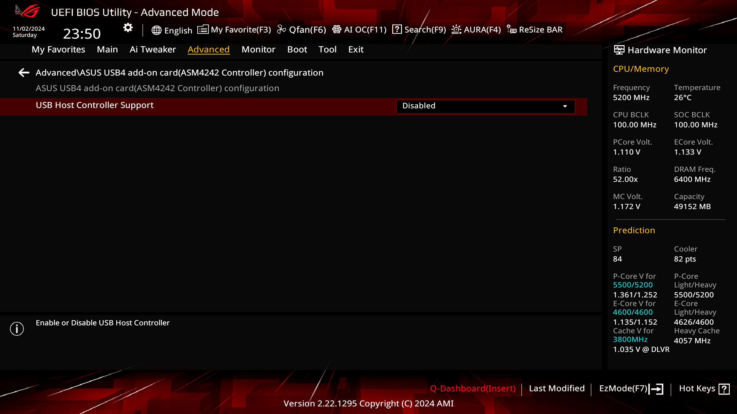
Task: Navigate to Ai Tweaker tab
Action: 152,49
